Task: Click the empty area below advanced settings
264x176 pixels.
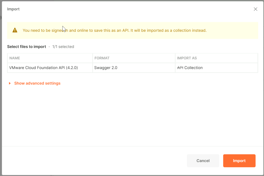Action: point(129,116)
